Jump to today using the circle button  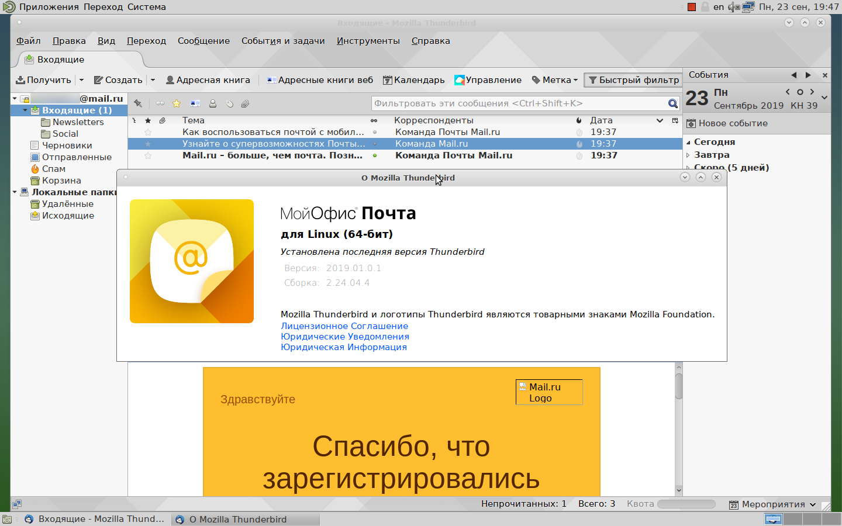pos(800,92)
